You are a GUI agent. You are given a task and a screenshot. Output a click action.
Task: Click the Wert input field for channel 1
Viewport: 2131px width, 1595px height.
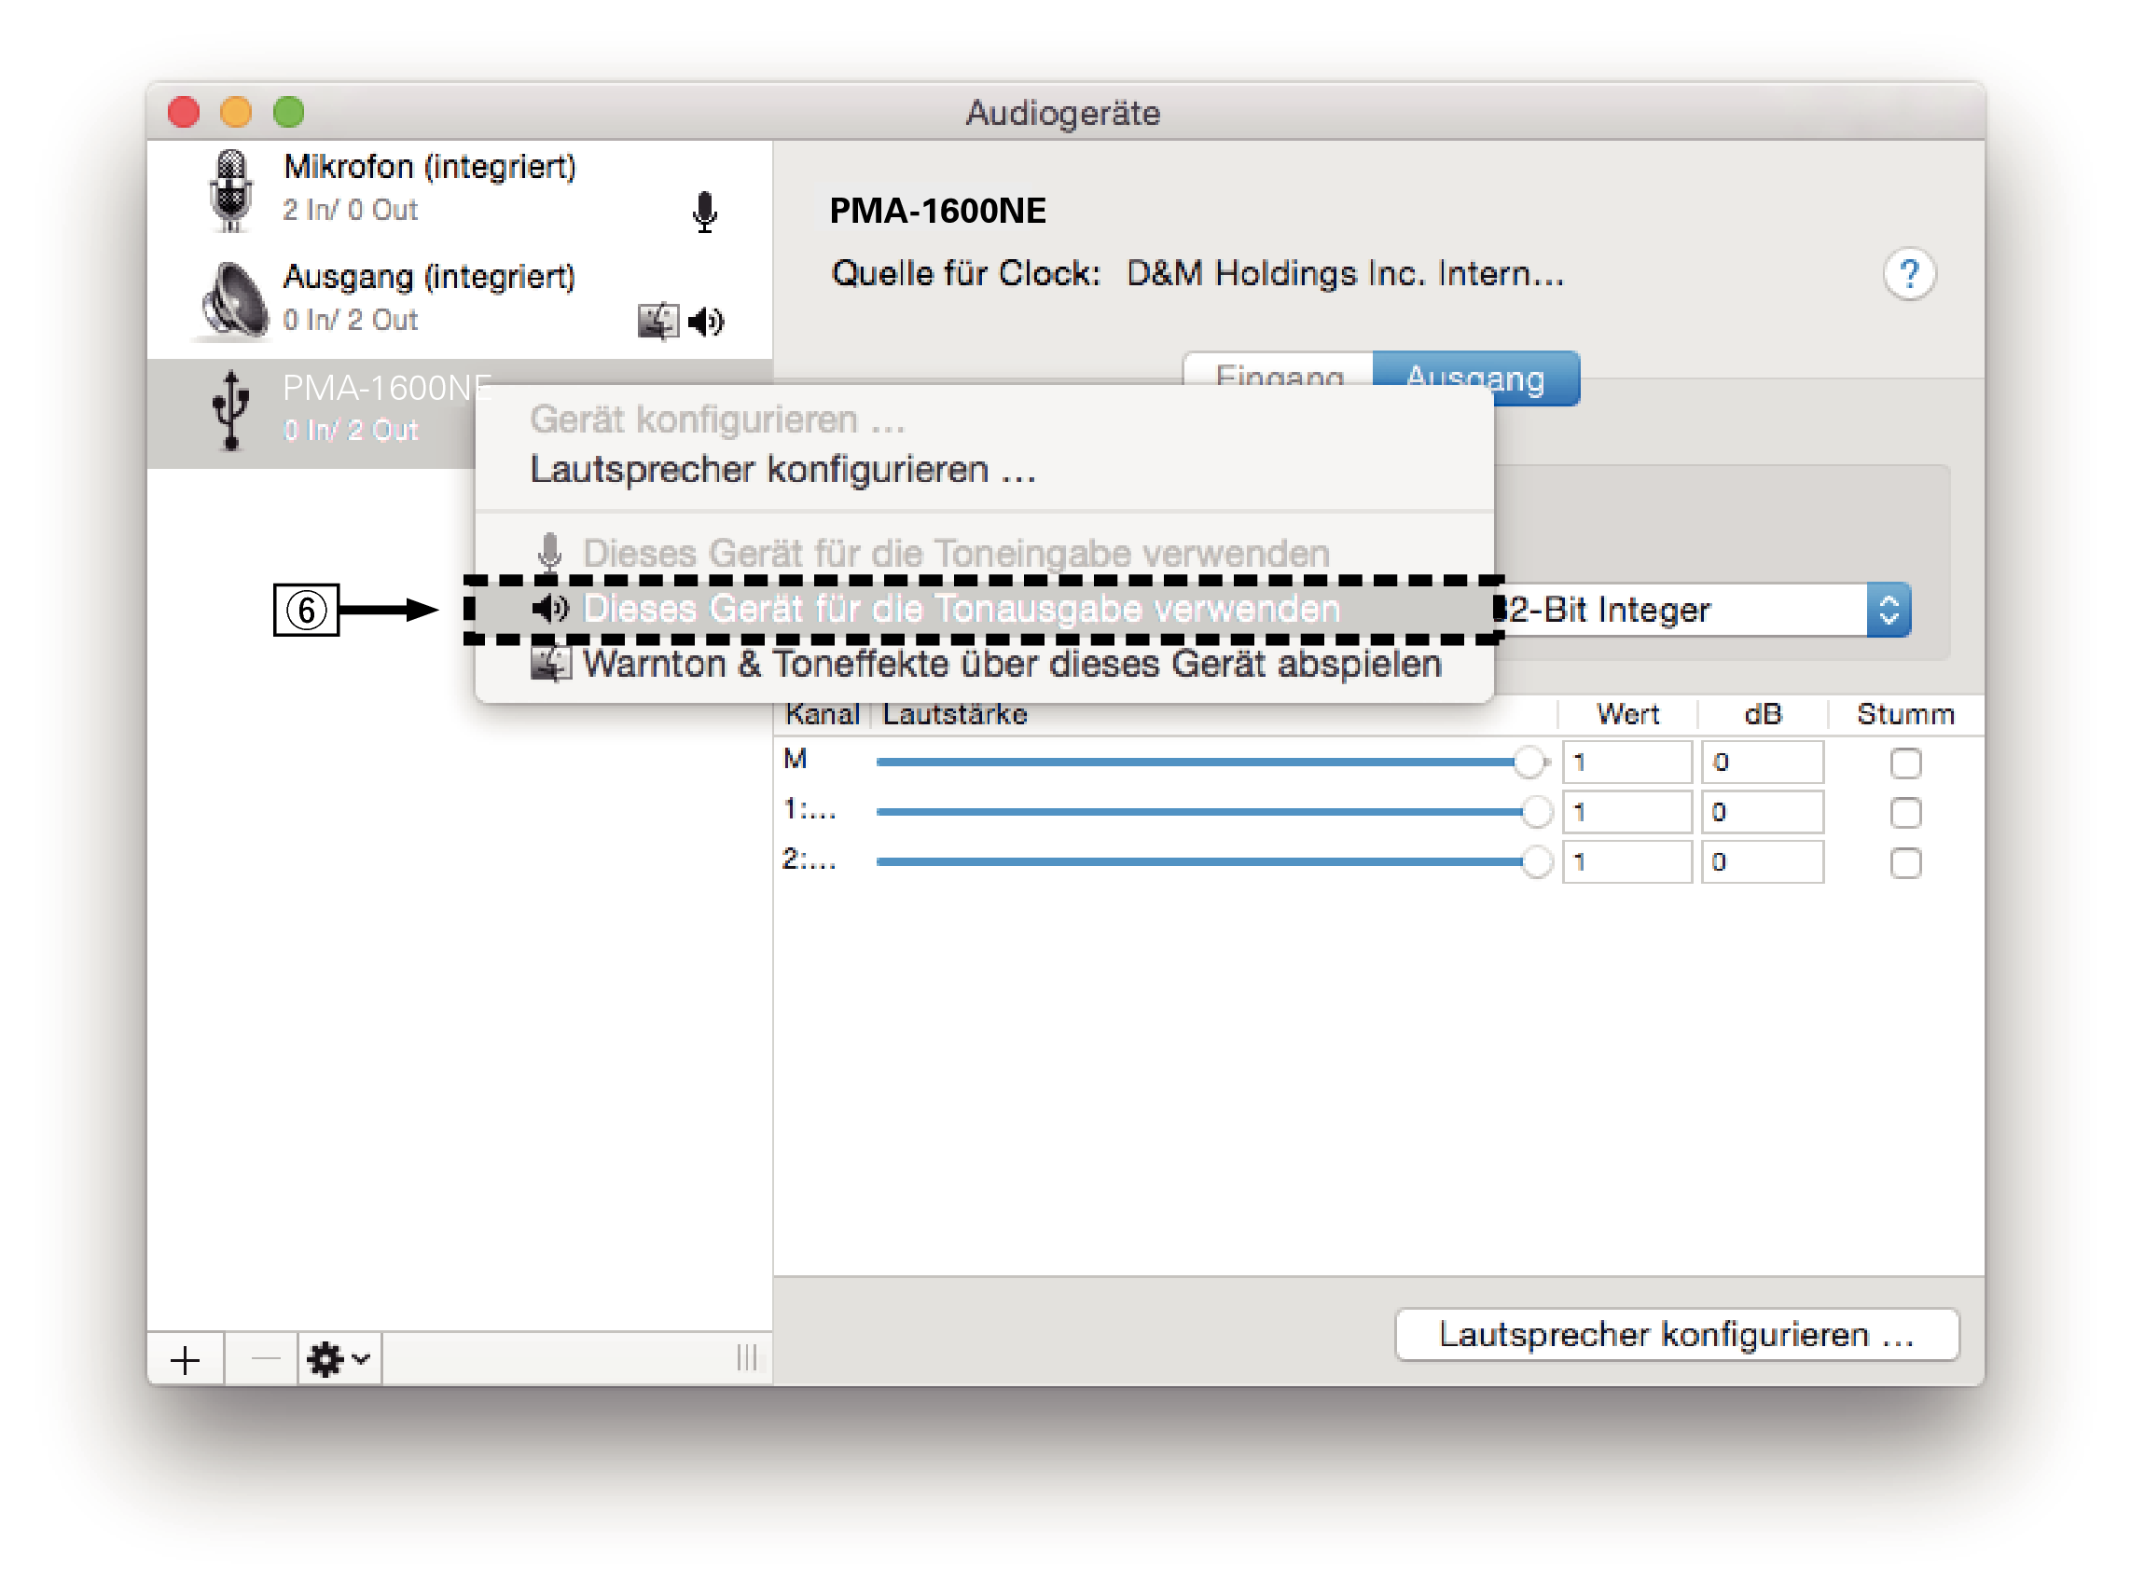click(1626, 813)
